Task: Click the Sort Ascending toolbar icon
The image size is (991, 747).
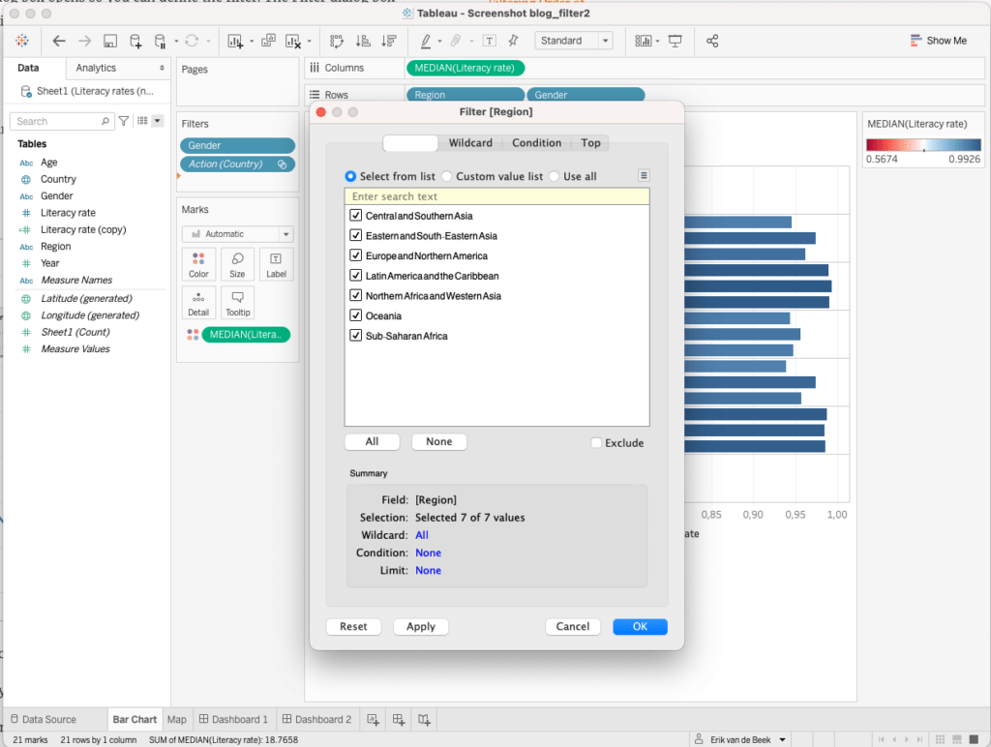Action: pyautogui.click(x=363, y=41)
